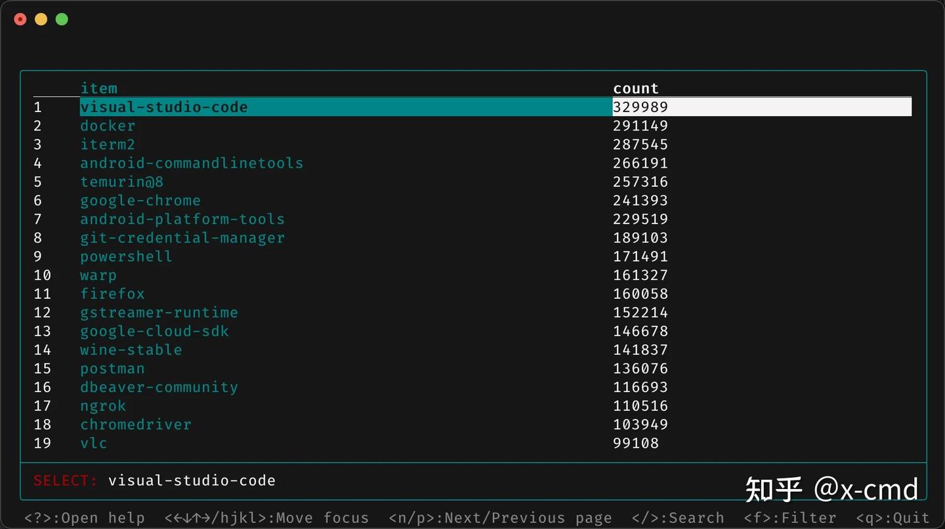Click the "count" column header
Image resolution: width=945 pixels, height=529 pixels.
(x=635, y=88)
